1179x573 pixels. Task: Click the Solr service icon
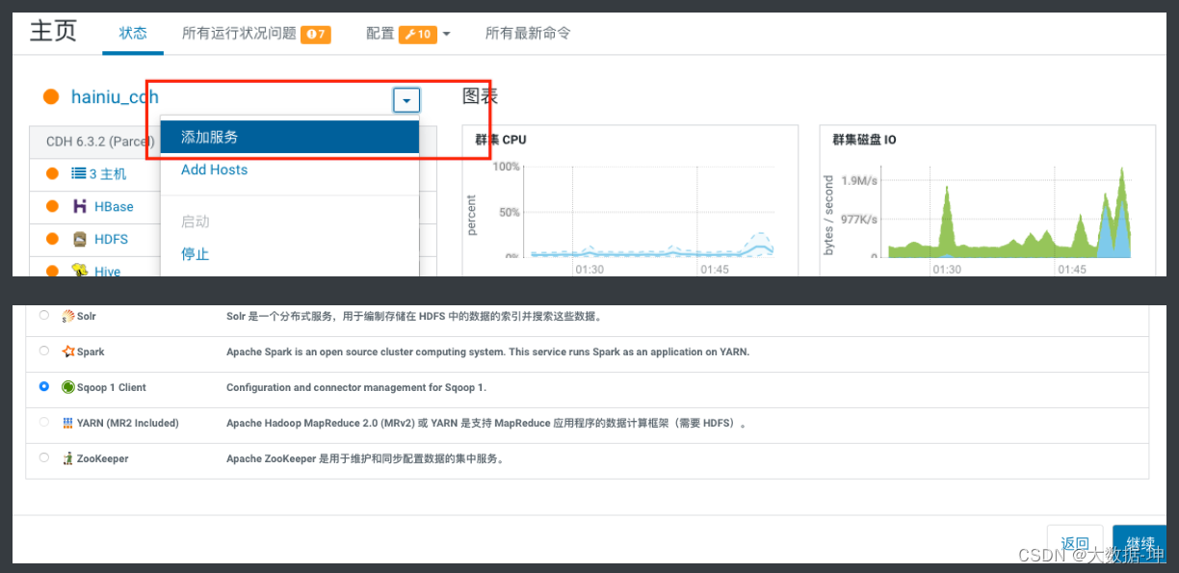pyautogui.click(x=68, y=316)
